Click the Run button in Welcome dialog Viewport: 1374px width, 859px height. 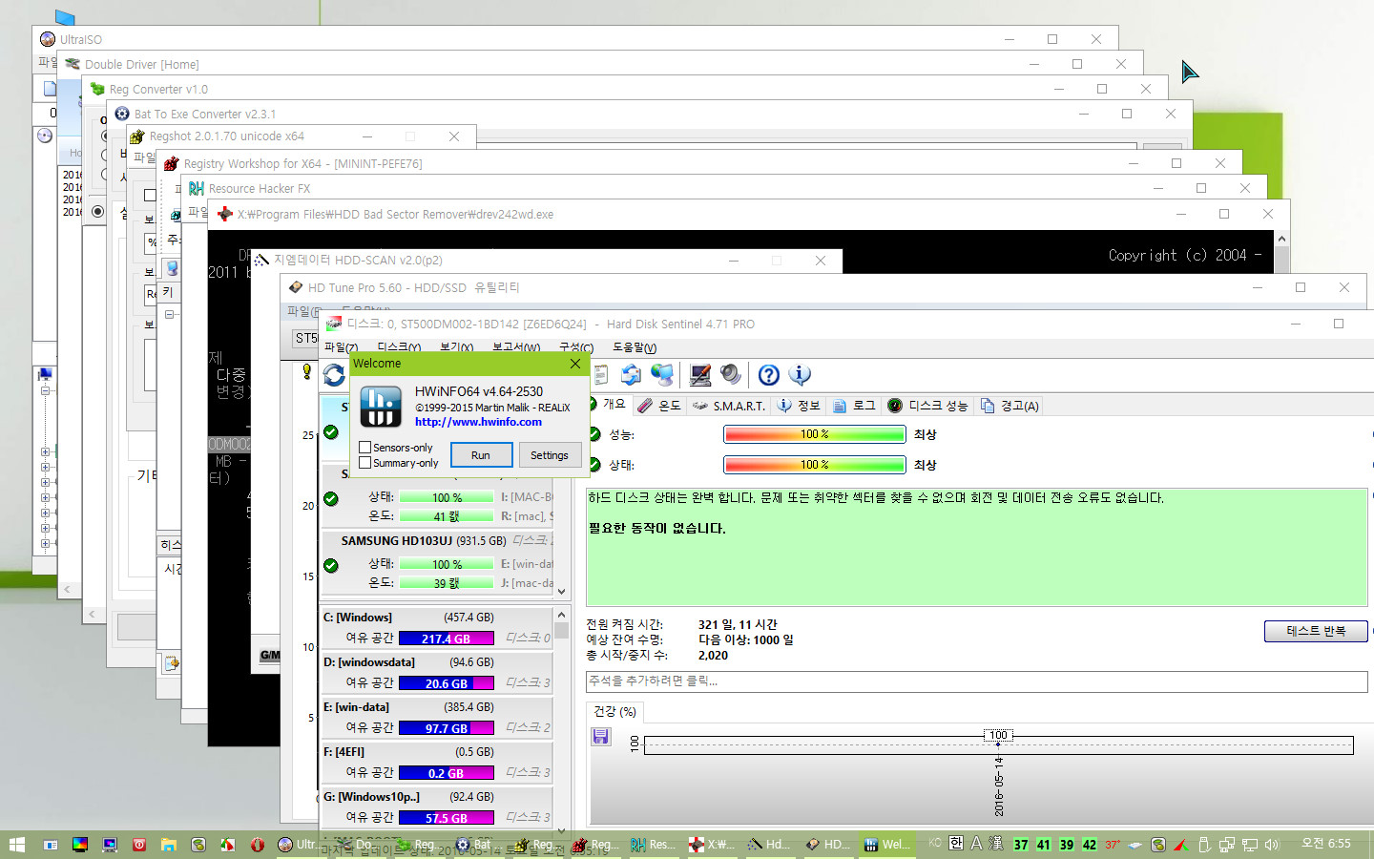(x=481, y=455)
